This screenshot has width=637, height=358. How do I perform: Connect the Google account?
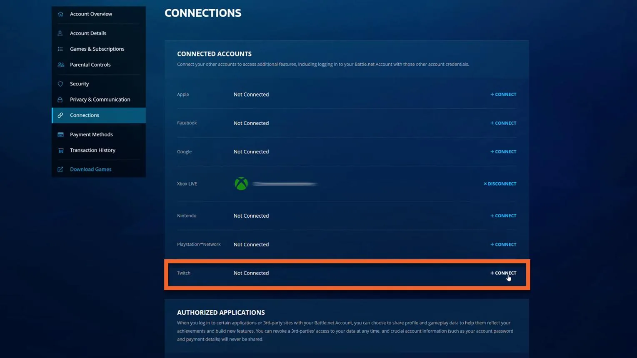(503, 152)
